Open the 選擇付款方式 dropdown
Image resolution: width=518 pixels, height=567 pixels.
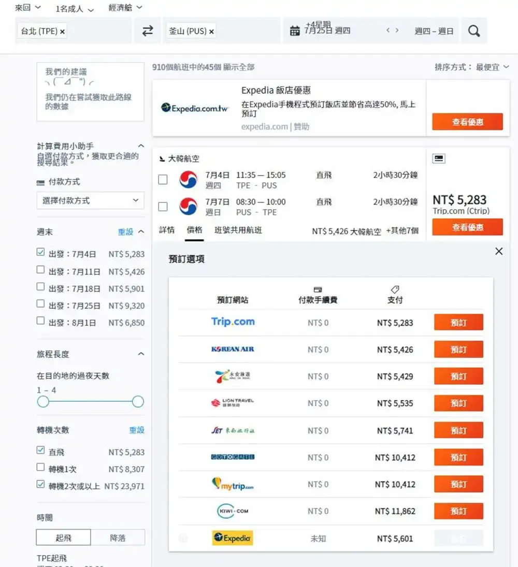(91, 200)
